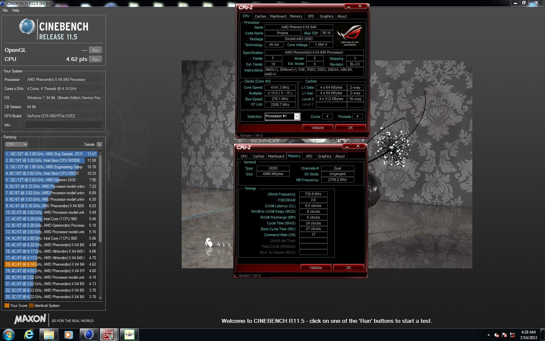Click the Action Center flag tray icon
This screenshot has height=341, width=545.
pos(504,335)
